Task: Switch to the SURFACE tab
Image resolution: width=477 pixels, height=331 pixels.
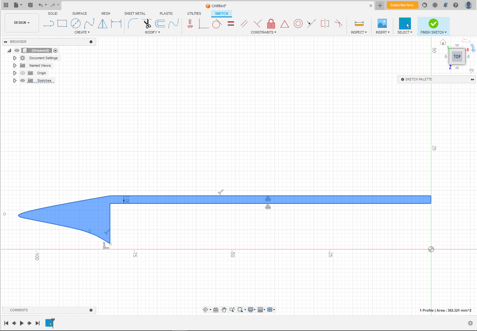Action: 80,13
